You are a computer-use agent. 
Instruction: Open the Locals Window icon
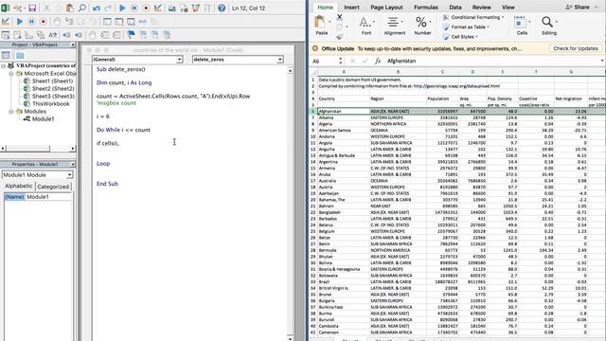[x=107, y=22]
